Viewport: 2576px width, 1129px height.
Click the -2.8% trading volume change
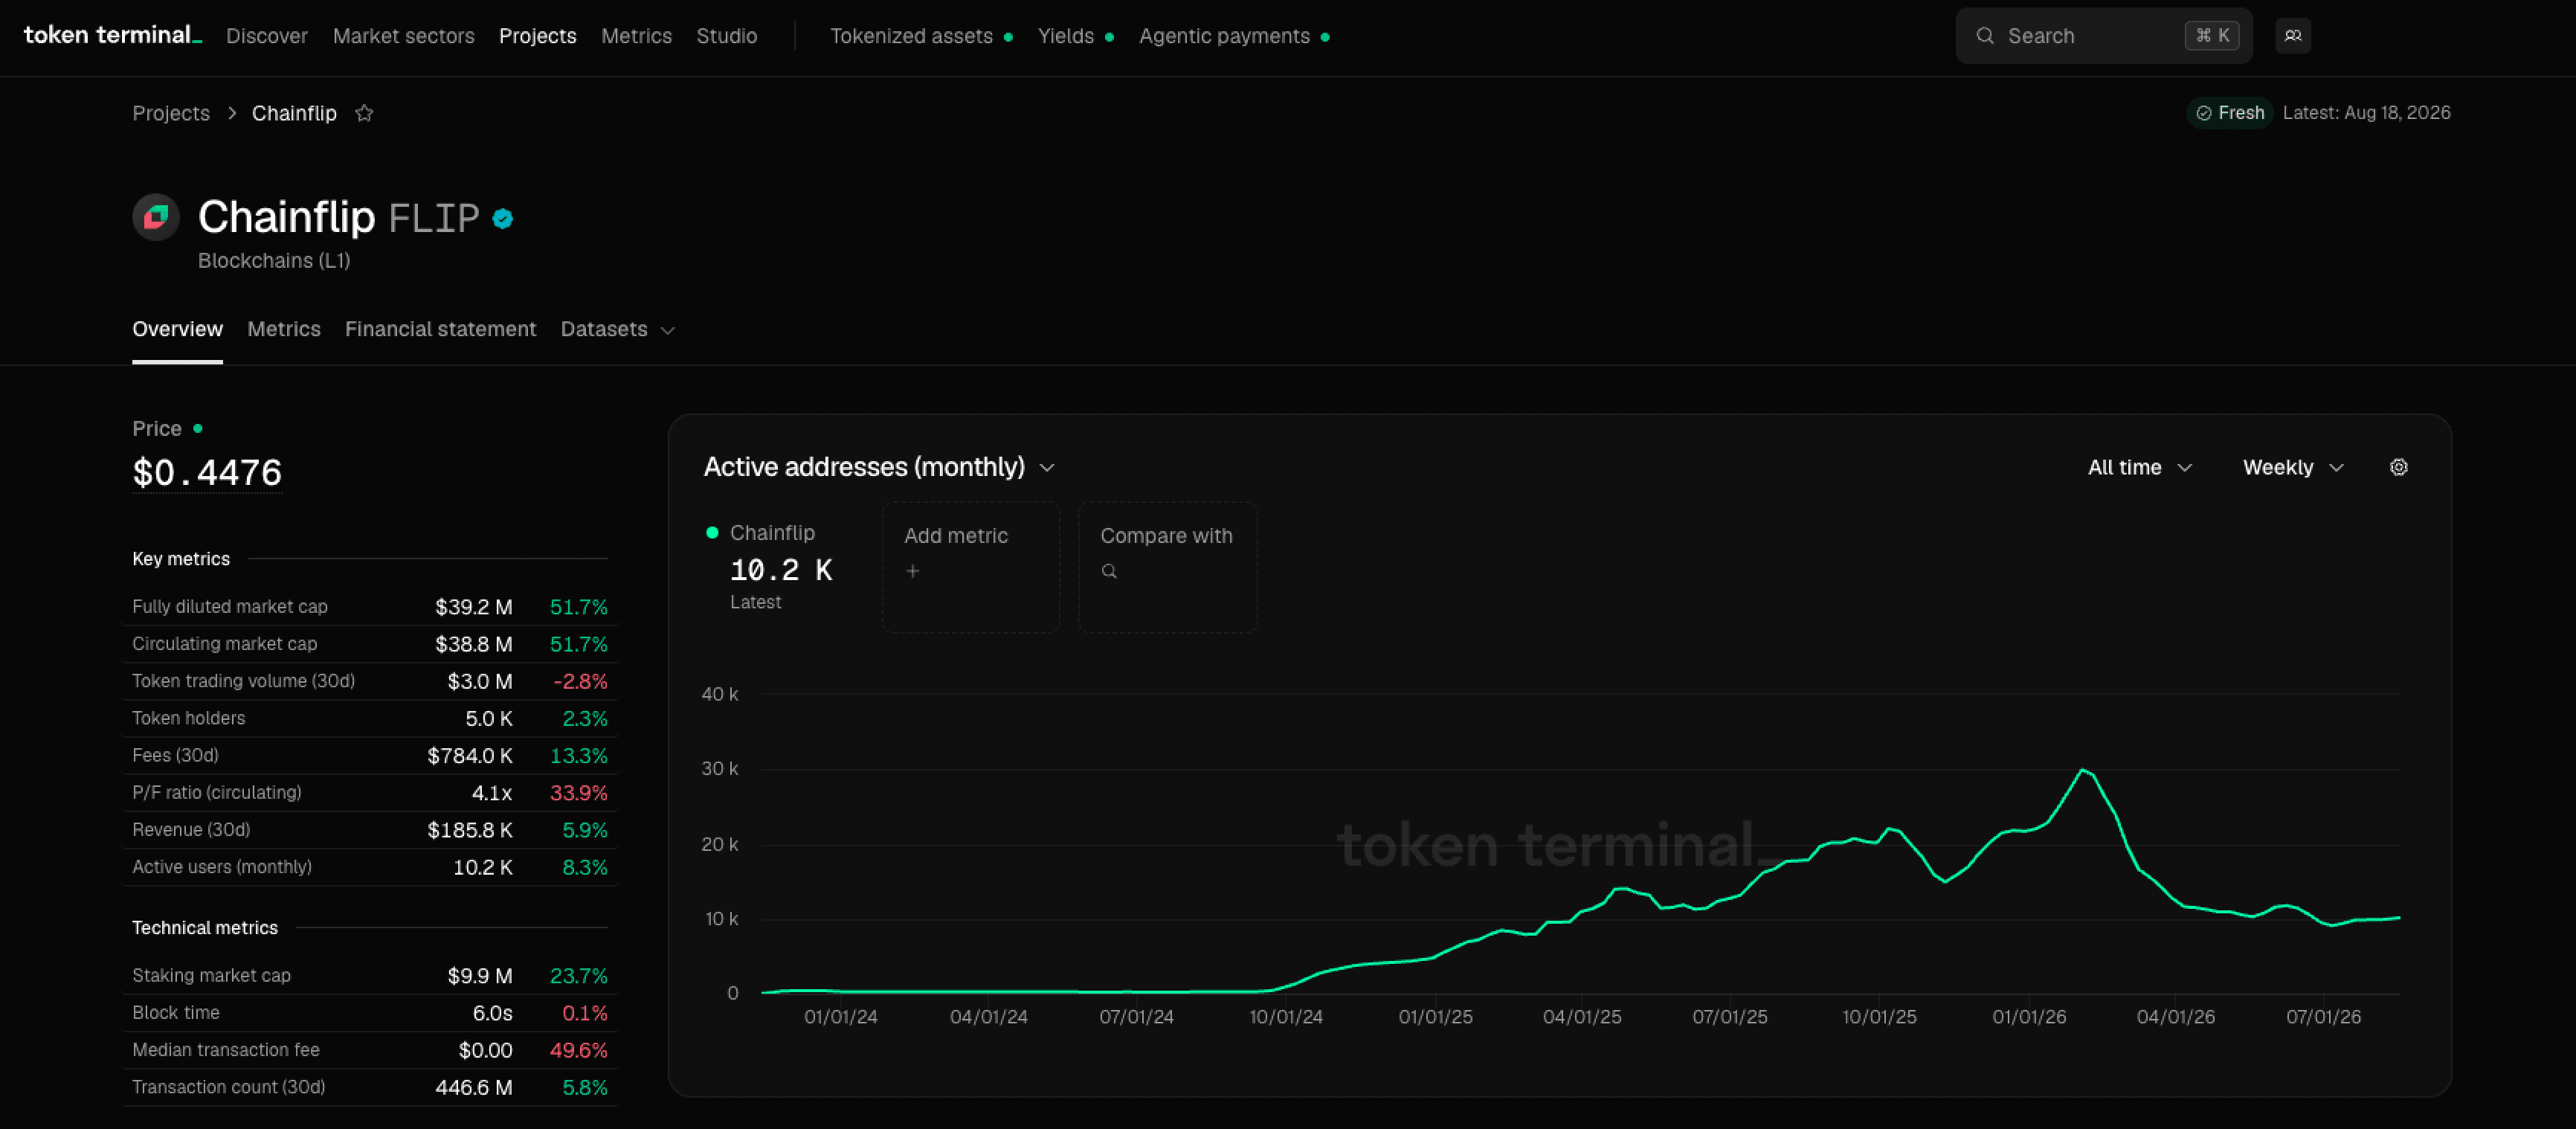coord(581,681)
